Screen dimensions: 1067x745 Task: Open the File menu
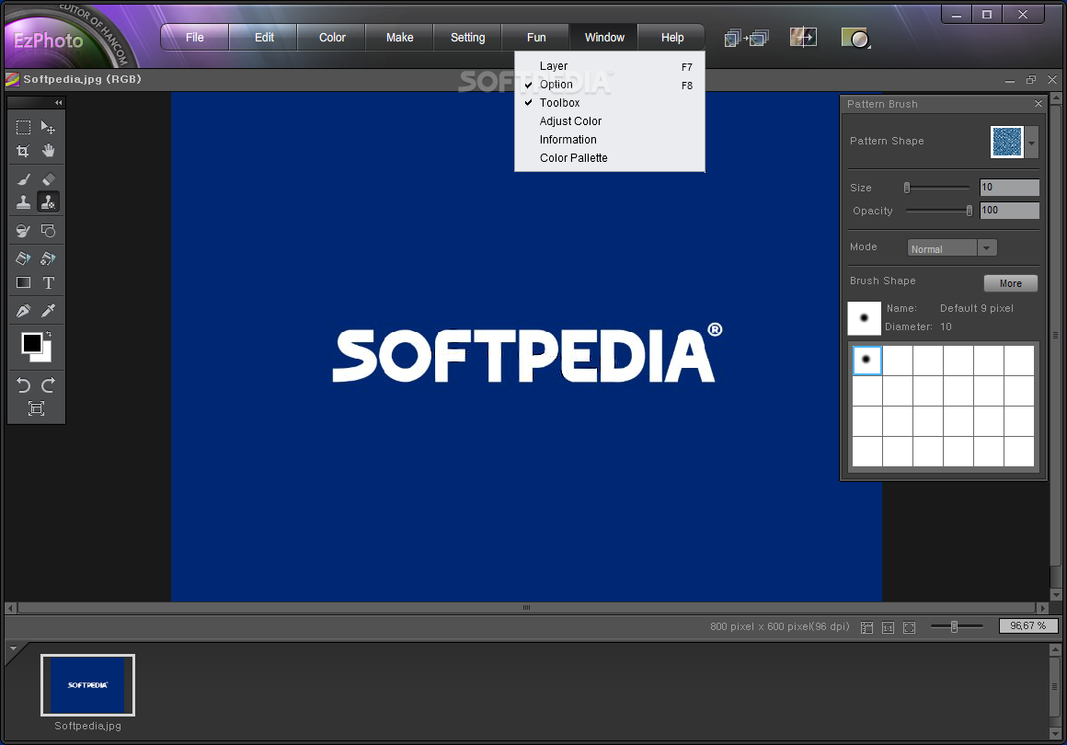[x=195, y=38]
